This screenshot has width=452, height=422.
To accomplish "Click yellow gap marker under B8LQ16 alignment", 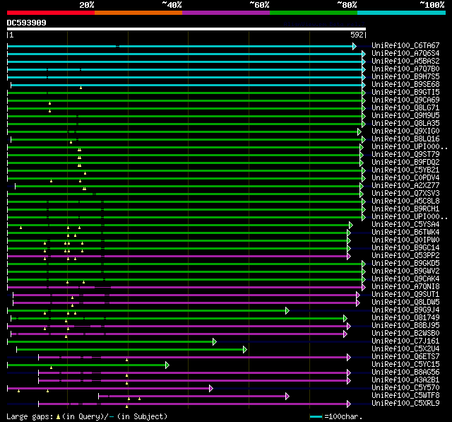I will click(x=71, y=142).
